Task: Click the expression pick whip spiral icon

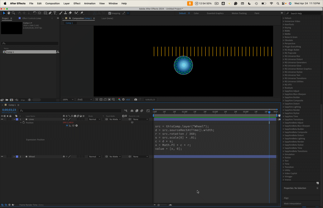Action: (73, 125)
